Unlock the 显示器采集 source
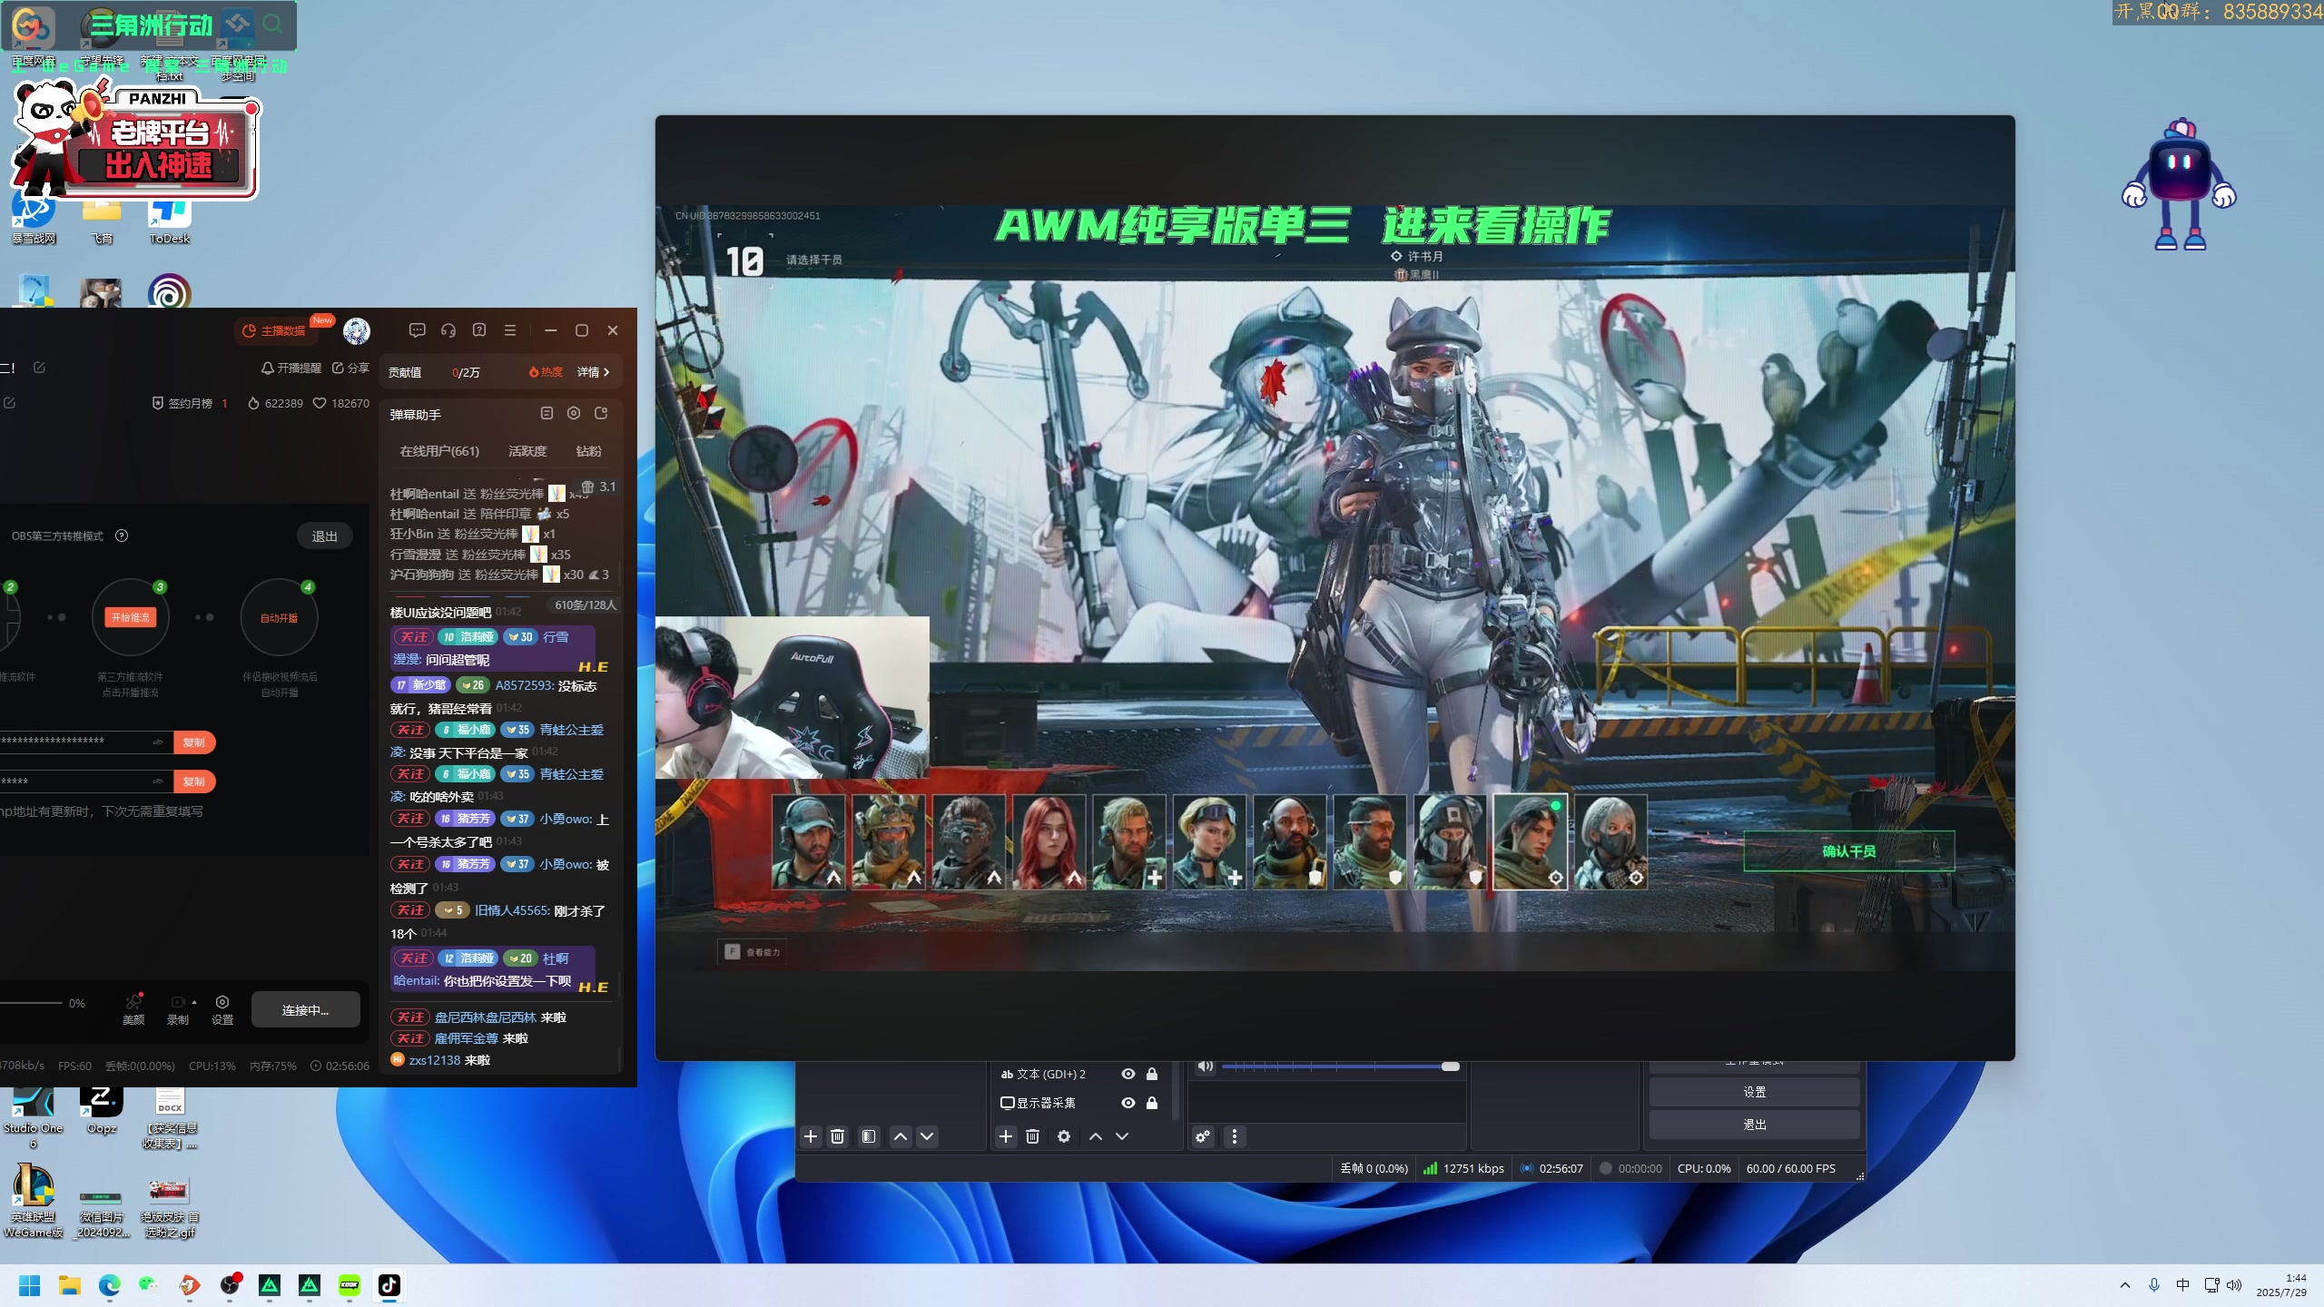Viewport: 2324px width, 1307px height. [x=1152, y=1103]
